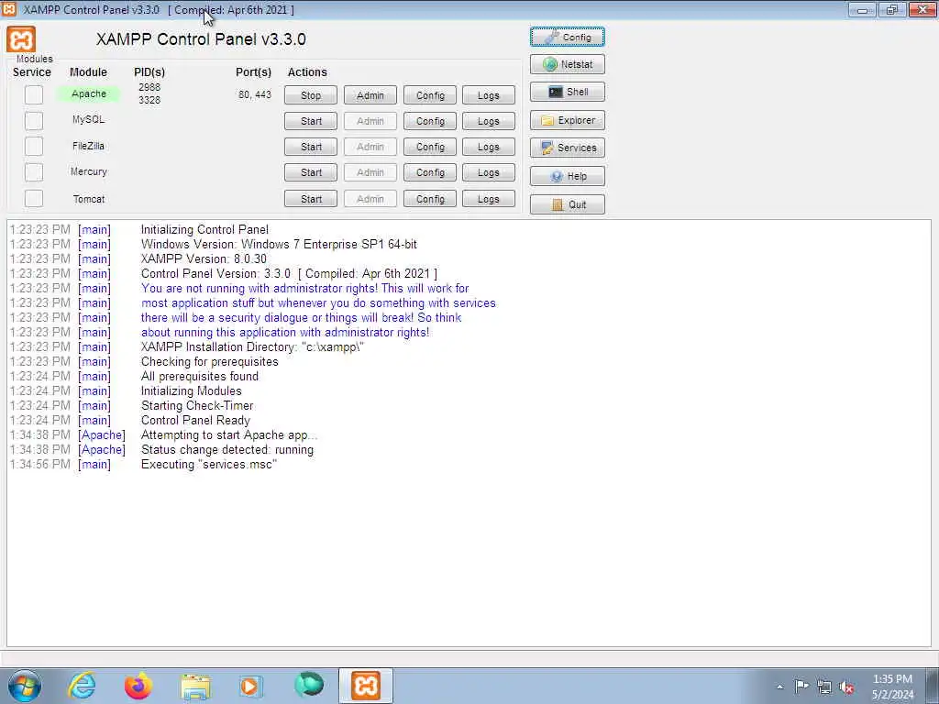Open the green round taskbar app

coord(309,686)
